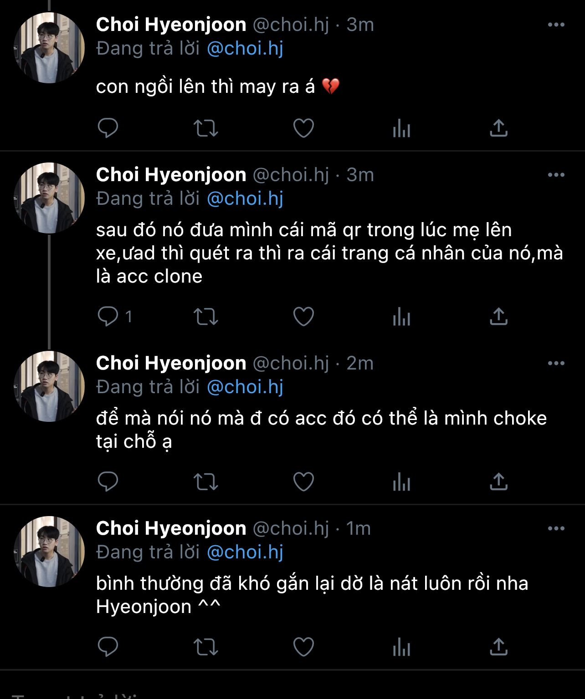Viewport: 585px width, 699px height.
Task: Share the 'con ngồi lên thì may' tweet
Action: 498,128
